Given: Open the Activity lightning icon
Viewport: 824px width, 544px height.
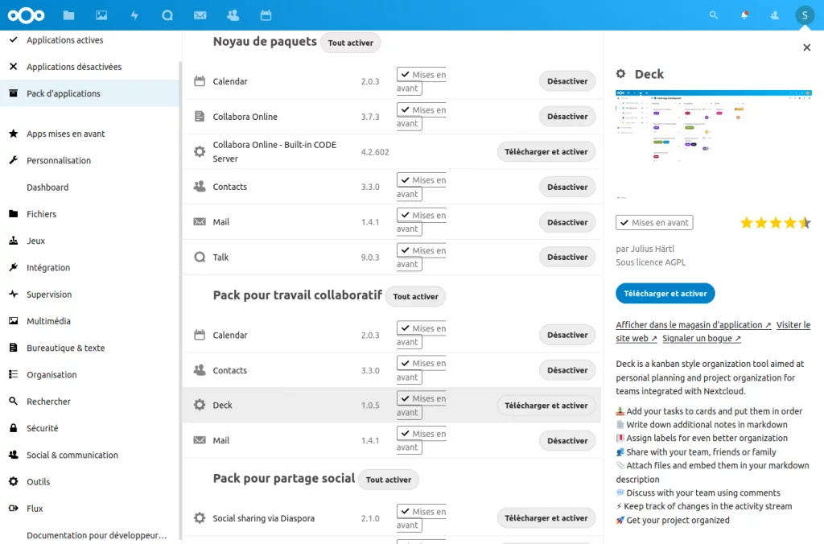Looking at the screenshot, I should pyautogui.click(x=134, y=15).
